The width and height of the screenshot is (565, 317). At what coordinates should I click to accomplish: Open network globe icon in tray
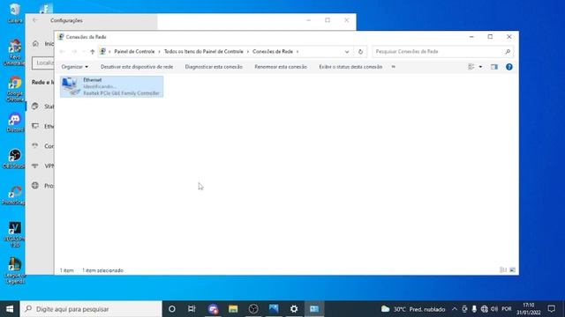(x=485, y=309)
